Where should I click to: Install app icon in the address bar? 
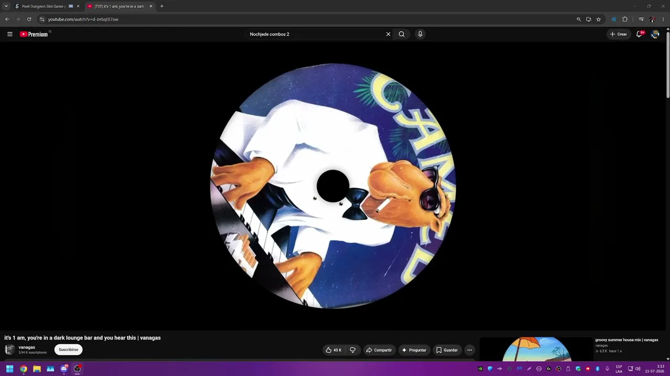coord(588,19)
